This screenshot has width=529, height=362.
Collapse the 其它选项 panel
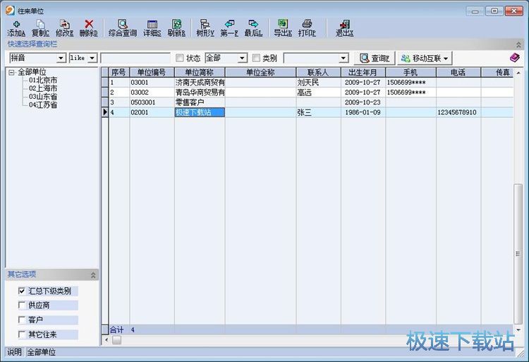click(x=93, y=275)
